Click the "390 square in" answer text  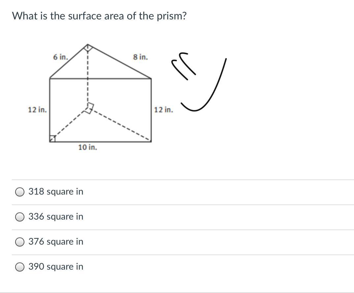pyautogui.click(x=56, y=267)
